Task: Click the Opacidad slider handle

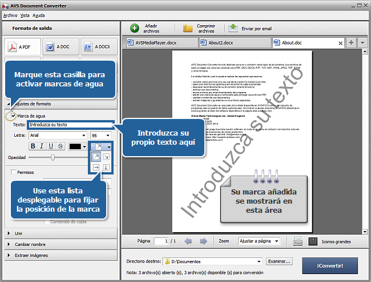Action: coord(53,157)
